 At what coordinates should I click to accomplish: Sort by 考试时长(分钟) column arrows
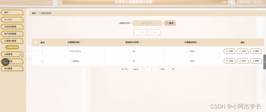tap(140, 42)
